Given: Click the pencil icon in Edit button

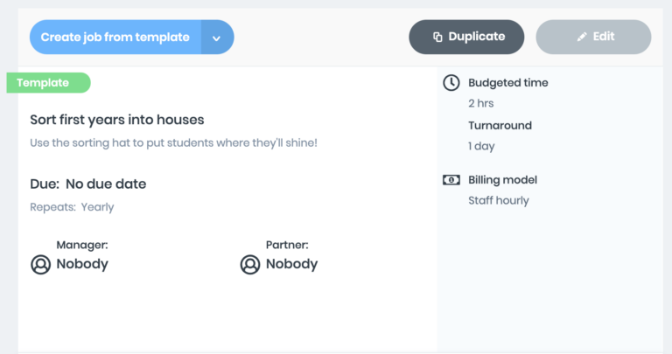Looking at the screenshot, I should coord(582,37).
